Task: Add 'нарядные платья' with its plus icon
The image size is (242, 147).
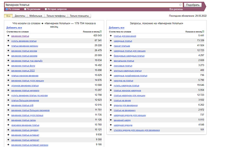Action: tap(111, 41)
